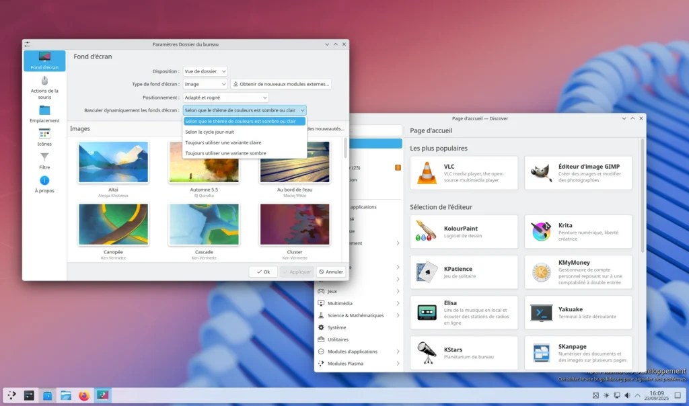The height and width of the screenshot is (406, 689).
Task: Click the KPatience playing cards icon
Action: coord(427,272)
